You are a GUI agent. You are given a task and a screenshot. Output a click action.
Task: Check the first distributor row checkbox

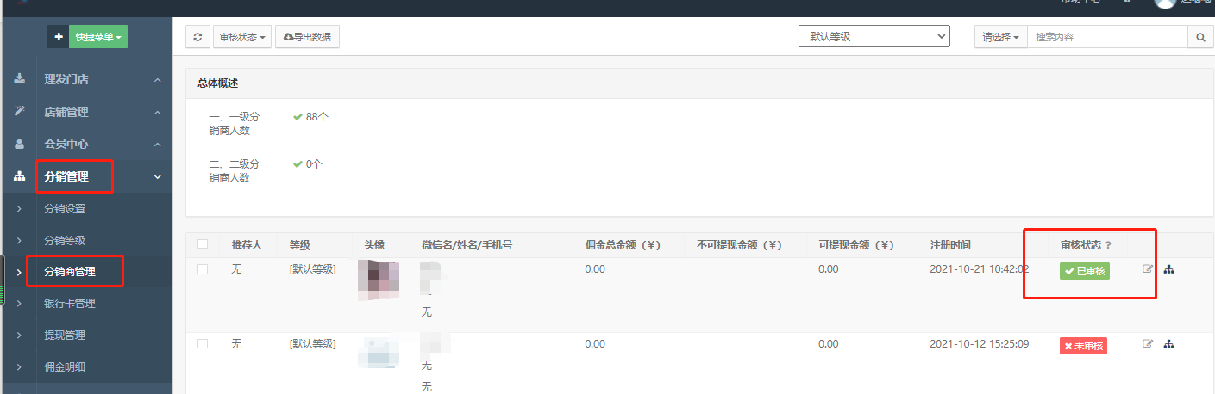(203, 269)
